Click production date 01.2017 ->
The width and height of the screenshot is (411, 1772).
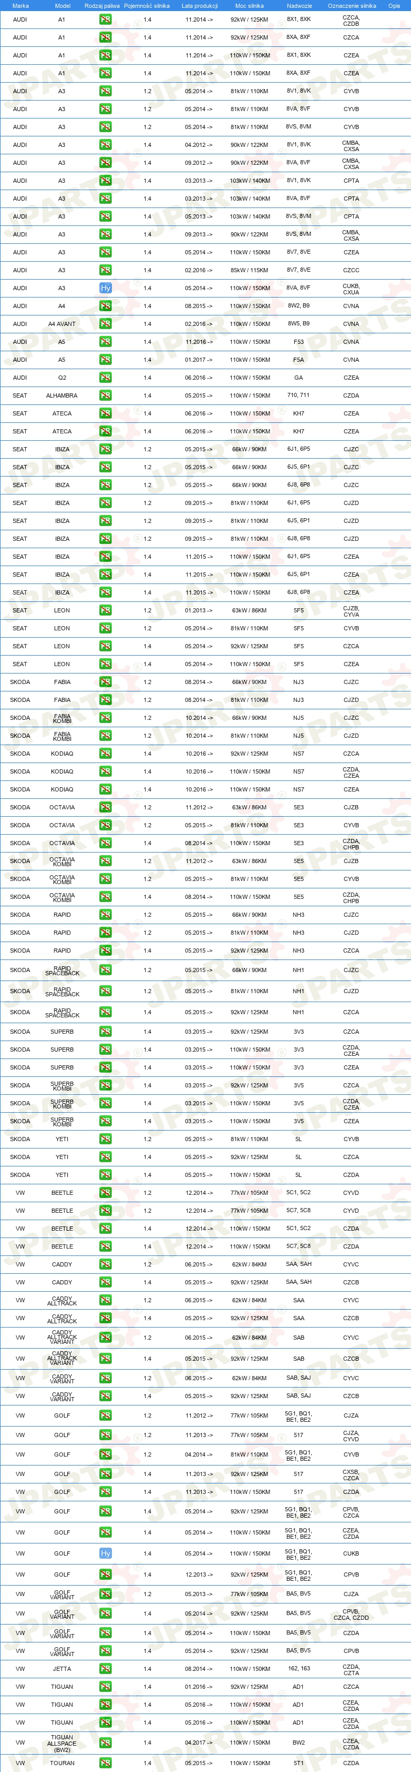click(198, 360)
